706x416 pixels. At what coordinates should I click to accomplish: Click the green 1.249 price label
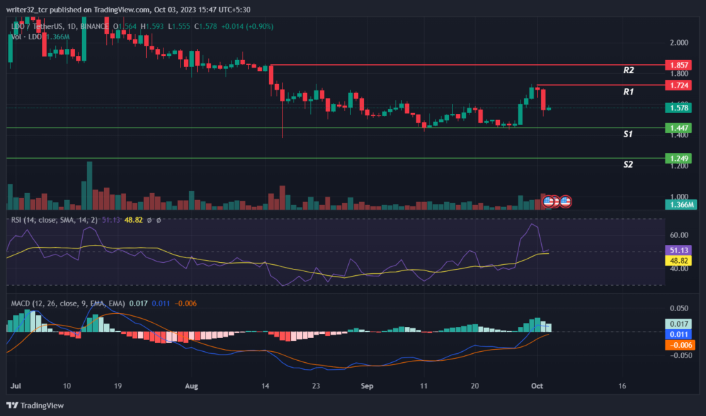coord(678,158)
